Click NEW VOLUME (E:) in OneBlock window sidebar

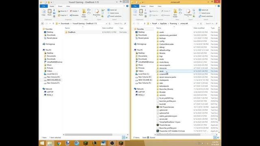point(54,80)
